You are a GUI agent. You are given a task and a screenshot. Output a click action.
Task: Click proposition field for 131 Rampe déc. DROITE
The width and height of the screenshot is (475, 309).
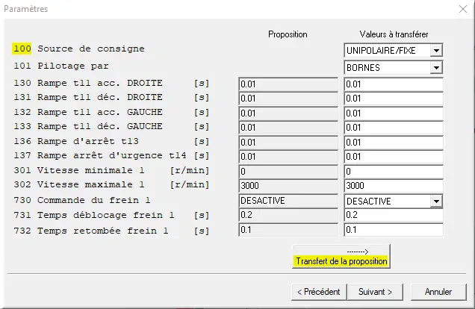click(288, 99)
